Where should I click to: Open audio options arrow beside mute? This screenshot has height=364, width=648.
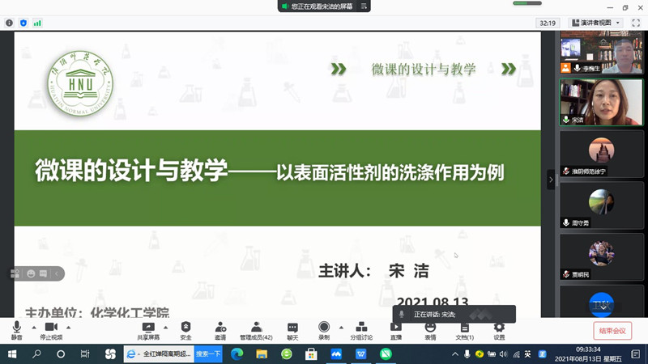pyautogui.click(x=34, y=328)
